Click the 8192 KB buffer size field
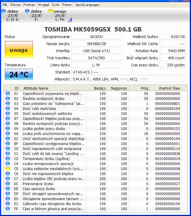This screenshot has width=191, height=216. [173, 37]
